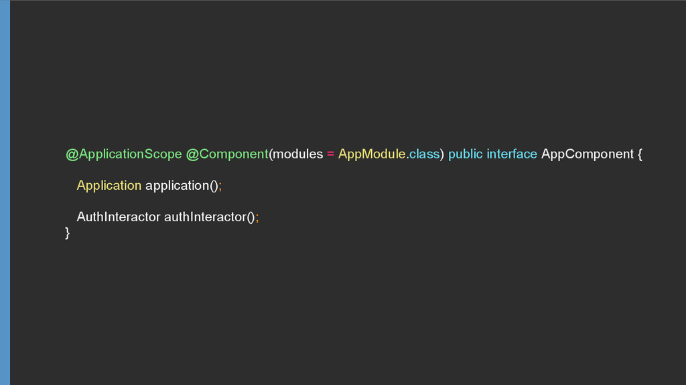Click the "public" keyword
The height and width of the screenshot is (385, 686).
click(x=465, y=154)
